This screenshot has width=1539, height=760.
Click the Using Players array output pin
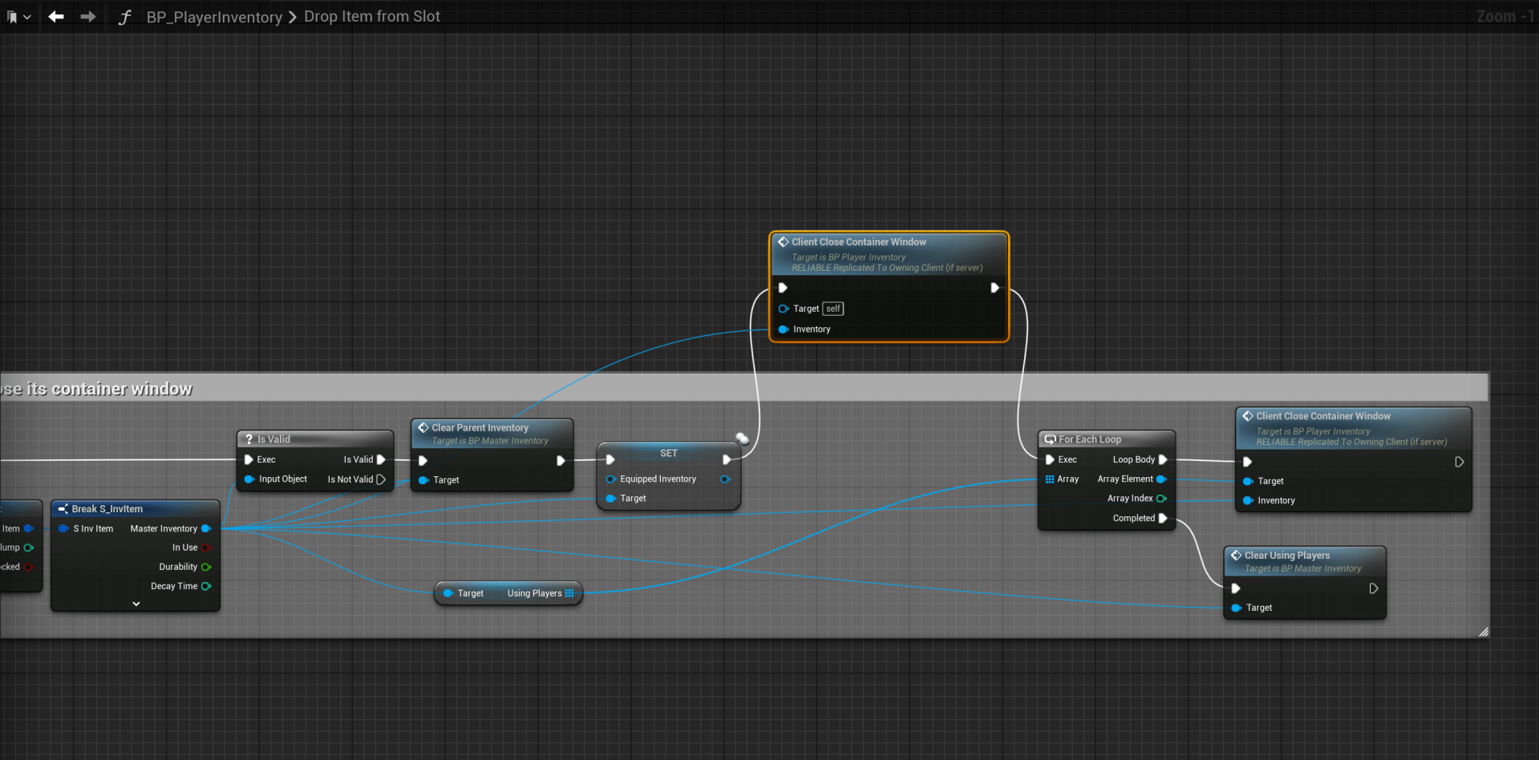click(x=569, y=593)
